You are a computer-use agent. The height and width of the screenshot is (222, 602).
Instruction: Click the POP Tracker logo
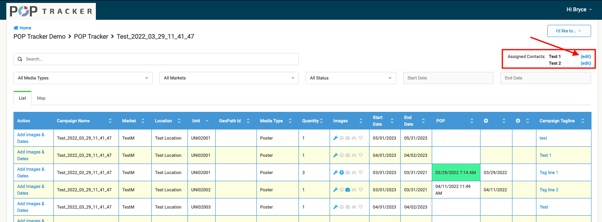(51, 11)
